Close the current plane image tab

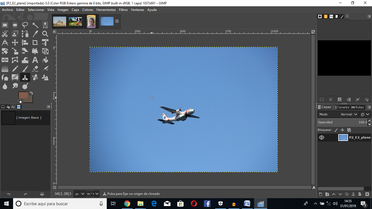pos(117,21)
